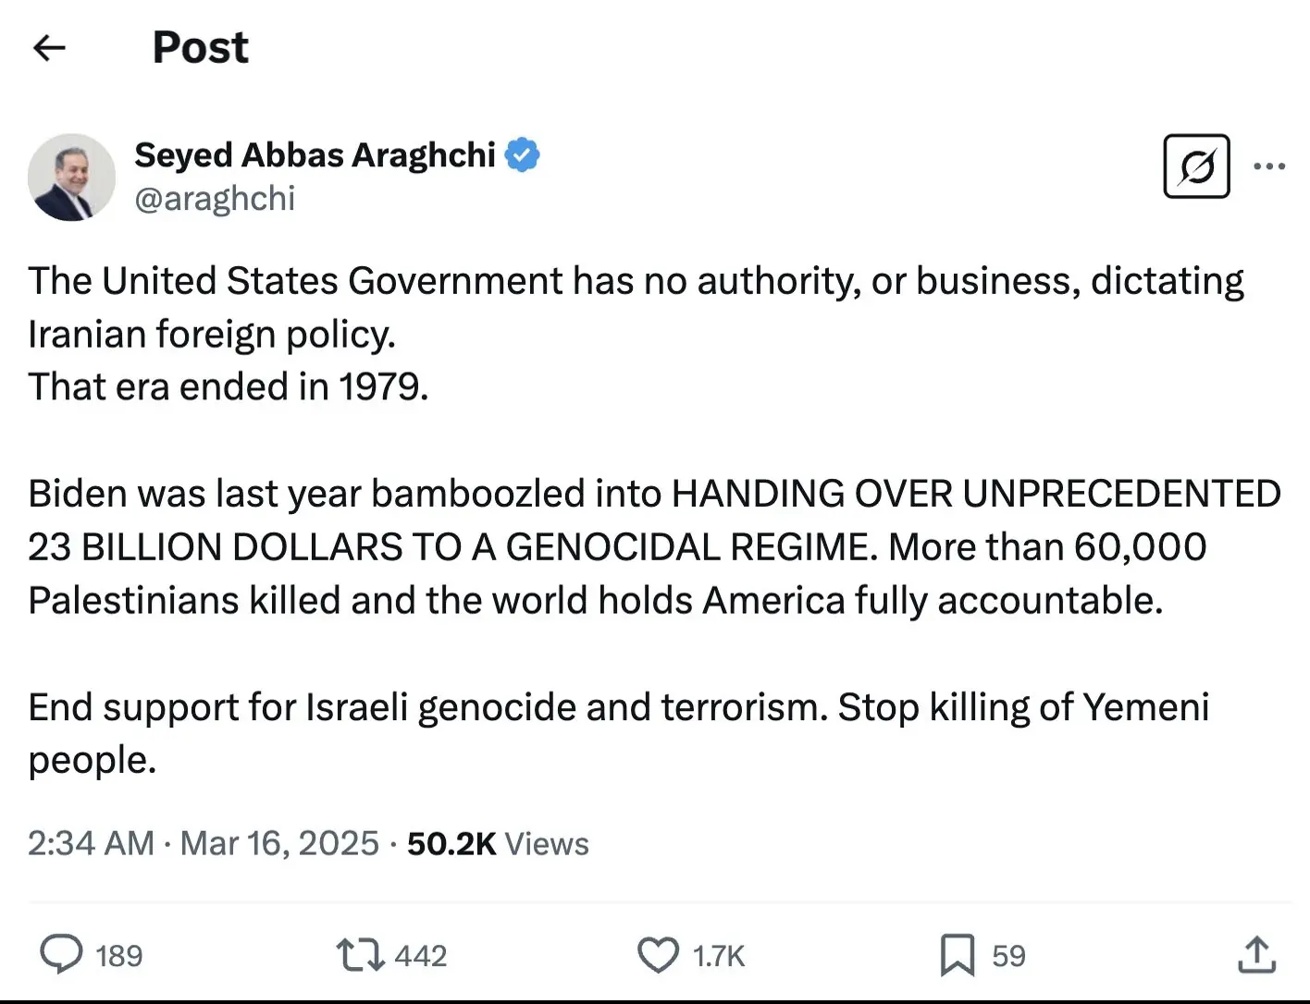Click the 59 bookmarks count
The height and width of the screenshot is (1004, 1310).
point(1008,955)
